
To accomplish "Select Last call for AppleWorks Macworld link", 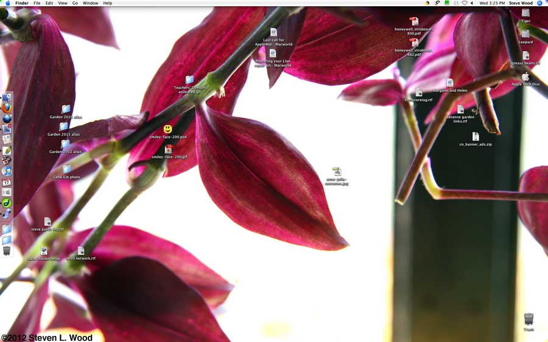I will click(x=273, y=32).
